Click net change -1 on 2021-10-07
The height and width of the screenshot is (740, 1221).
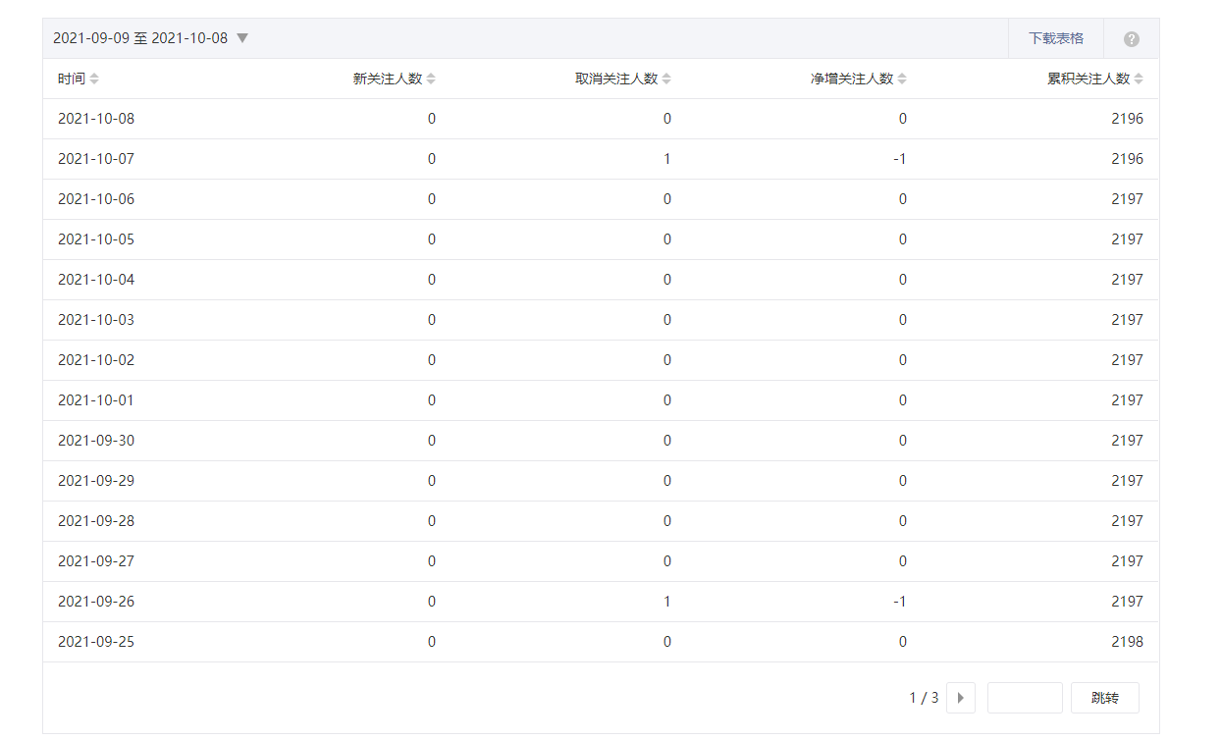[899, 159]
